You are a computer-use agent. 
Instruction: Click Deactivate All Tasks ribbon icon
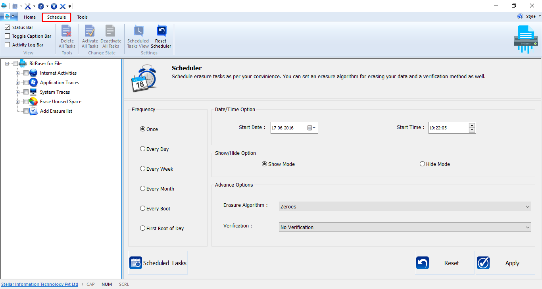point(111,37)
